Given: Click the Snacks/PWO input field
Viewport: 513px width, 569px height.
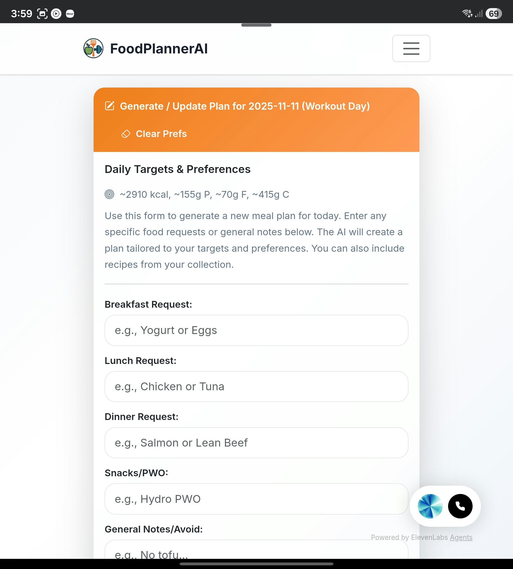Looking at the screenshot, I should tap(256, 499).
